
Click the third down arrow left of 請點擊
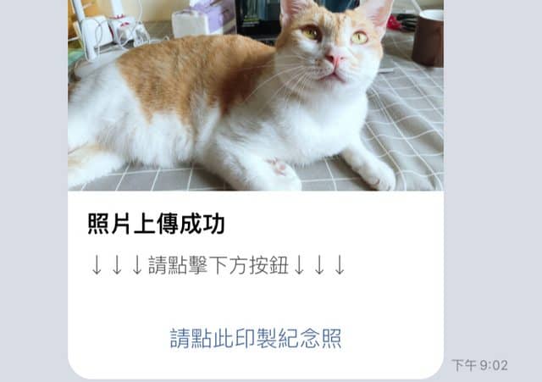tap(137, 265)
